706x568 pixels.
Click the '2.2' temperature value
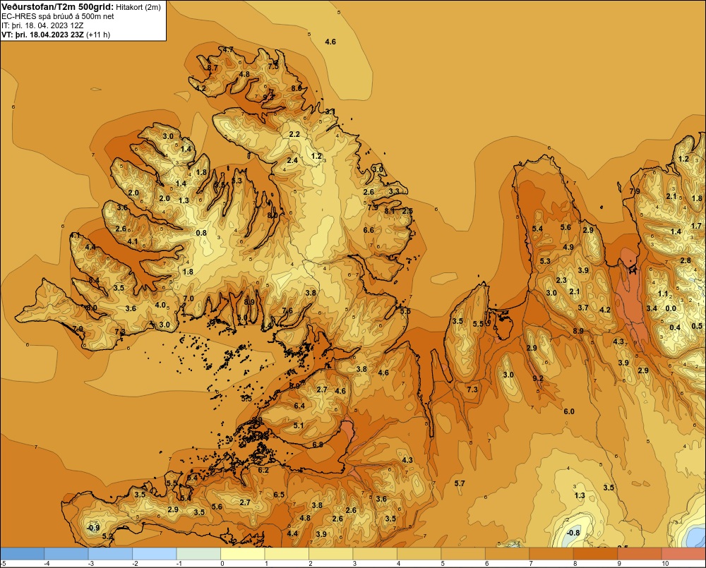[x=294, y=134]
